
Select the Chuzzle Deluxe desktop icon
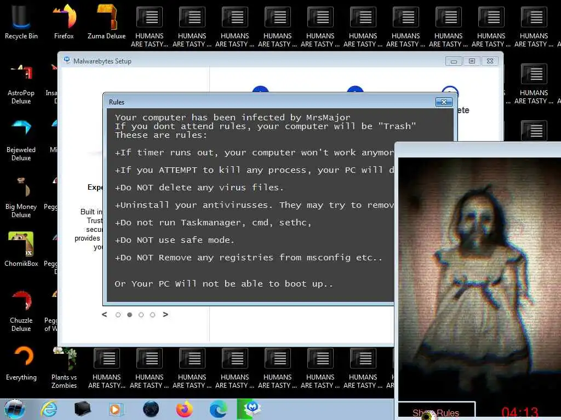pyautogui.click(x=21, y=311)
